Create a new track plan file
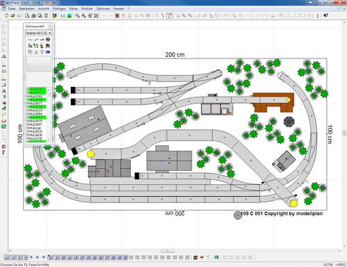347x267 pixels. pyautogui.click(x=6, y=15)
